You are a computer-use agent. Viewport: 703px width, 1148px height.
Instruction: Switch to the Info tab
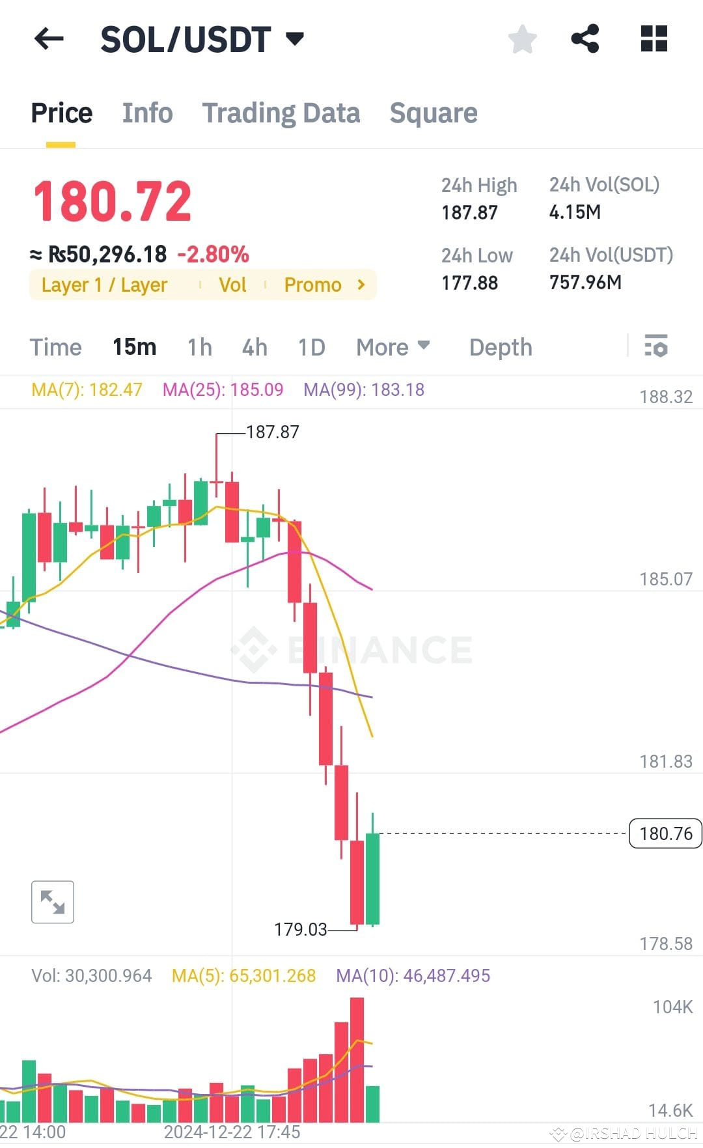(x=147, y=113)
